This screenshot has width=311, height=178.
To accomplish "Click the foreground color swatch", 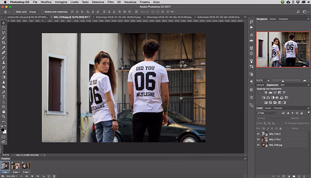I will 3,130.
